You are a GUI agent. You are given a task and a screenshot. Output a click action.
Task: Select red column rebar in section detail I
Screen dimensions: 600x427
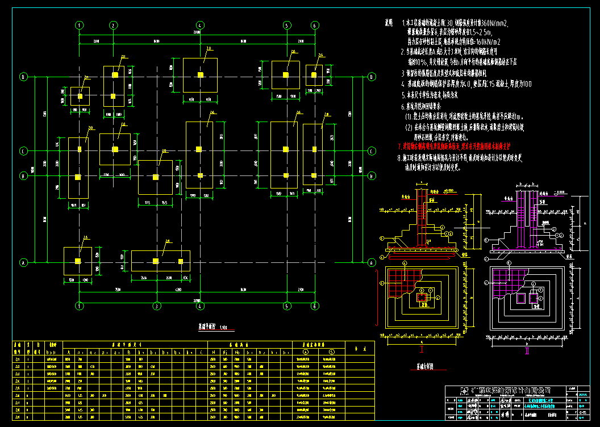click(x=421, y=217)
